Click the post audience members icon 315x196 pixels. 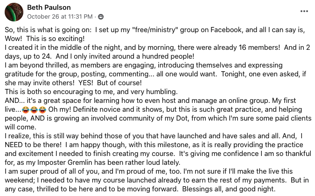pyautogui.click(x=101, y=17)
